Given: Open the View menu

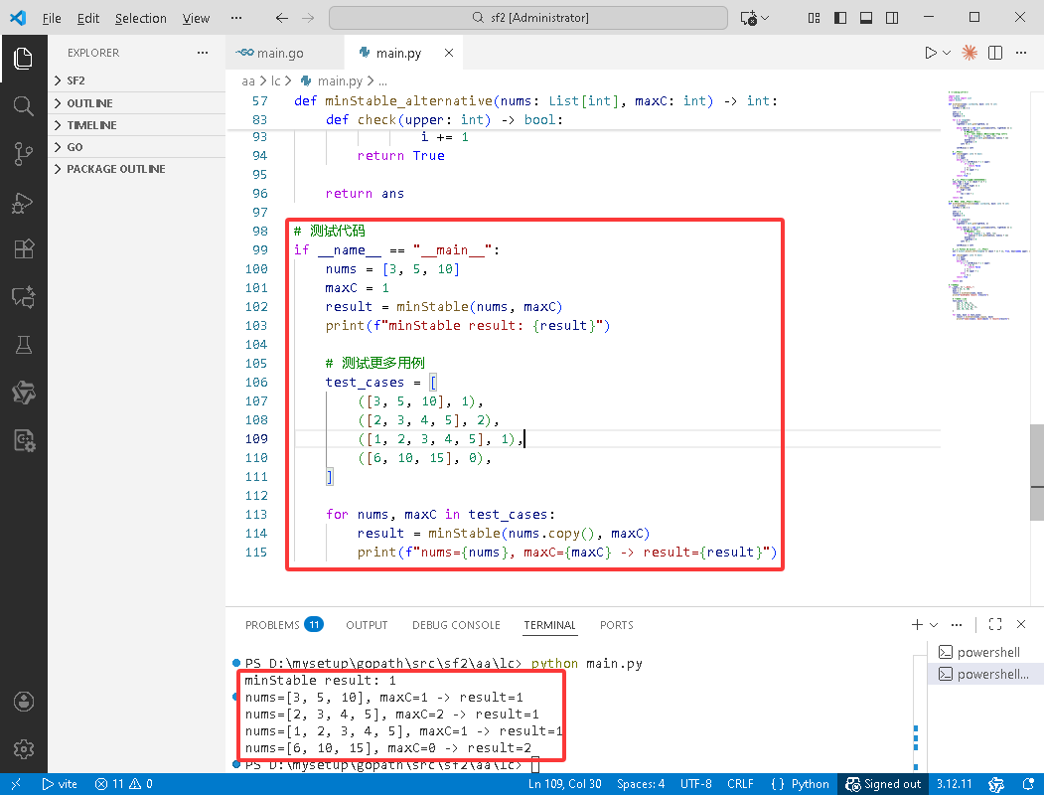Looking at the screenshot, I should tap(196, 18).
